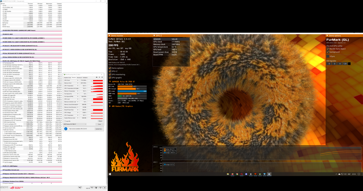Toggle Render furry object checkbox
363x191 pixels.
click(x=328, y=49)
